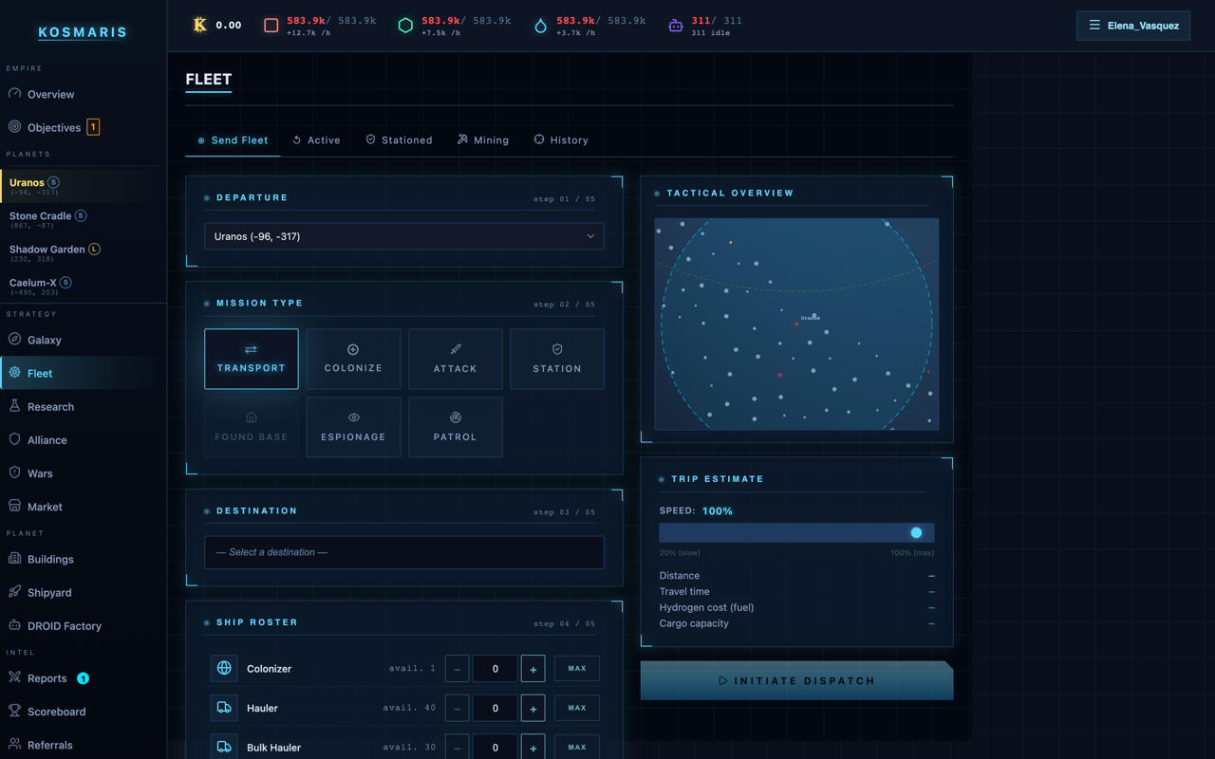Click MAX for Bulk Hauler
The height and width of the screenshot is (759, 1215).
(577, 747)
